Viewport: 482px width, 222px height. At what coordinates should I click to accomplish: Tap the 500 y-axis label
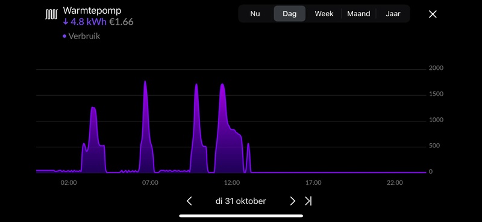coord(434,146)
